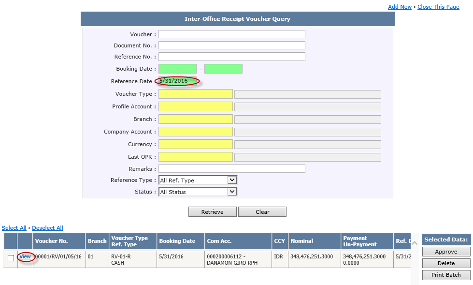Click the Deselect All link
Viewport: 473px width, 285px height.
47,228
